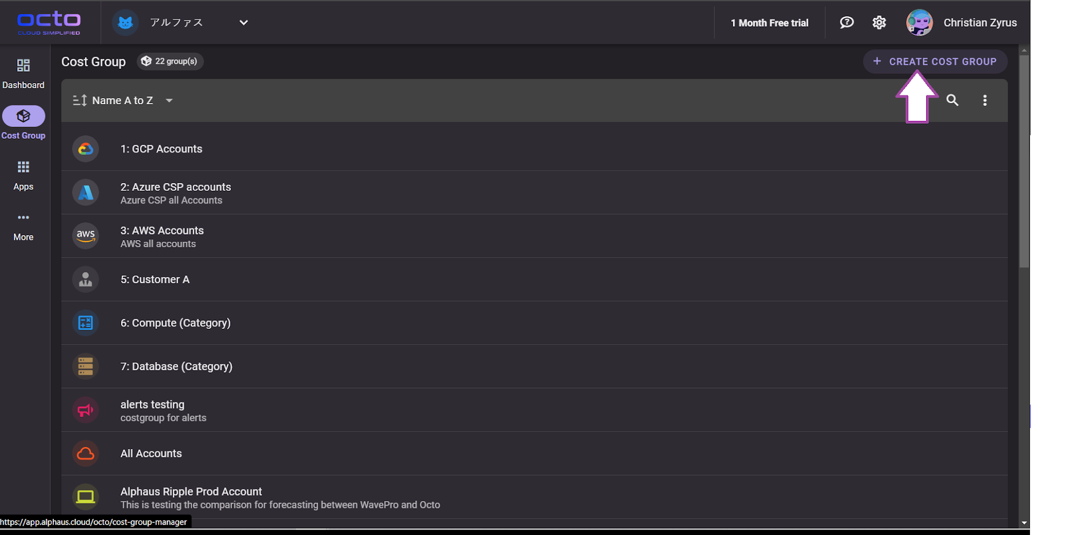
Task: Click the Christian Zyrus user name
Action: click(980, 23)
